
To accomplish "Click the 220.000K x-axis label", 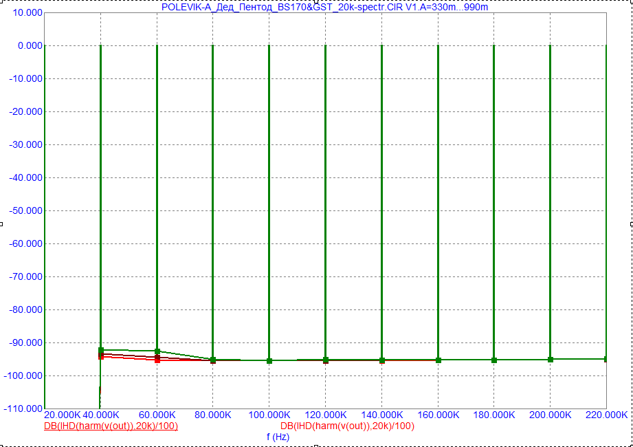I will tap(606, 415).
